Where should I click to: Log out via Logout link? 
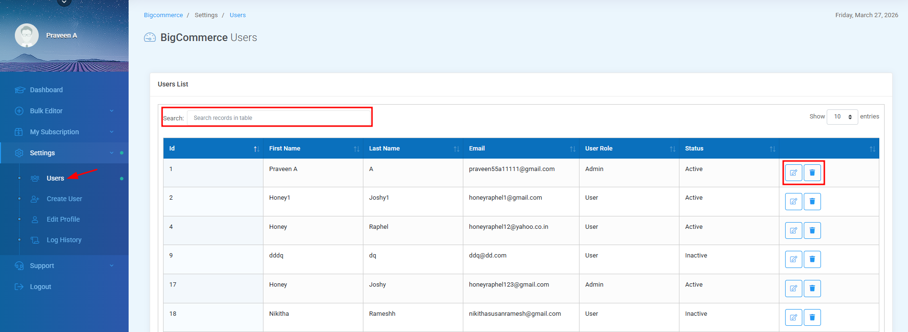[x=40, y=287]
